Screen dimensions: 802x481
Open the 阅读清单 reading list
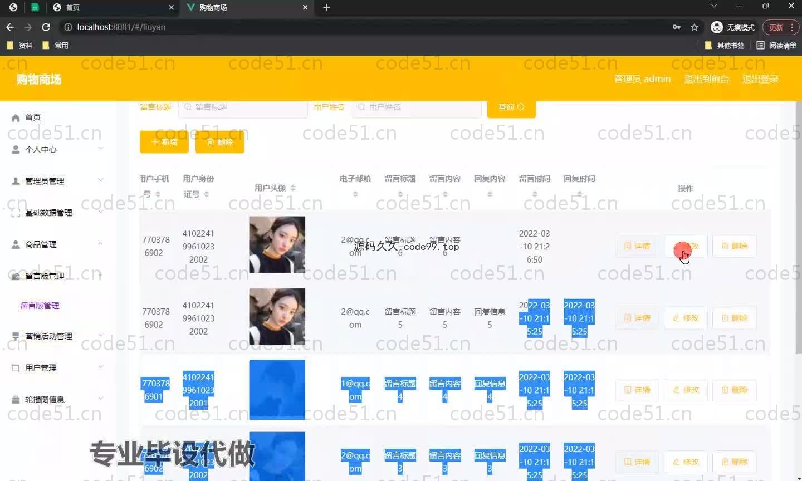(776, 45)
